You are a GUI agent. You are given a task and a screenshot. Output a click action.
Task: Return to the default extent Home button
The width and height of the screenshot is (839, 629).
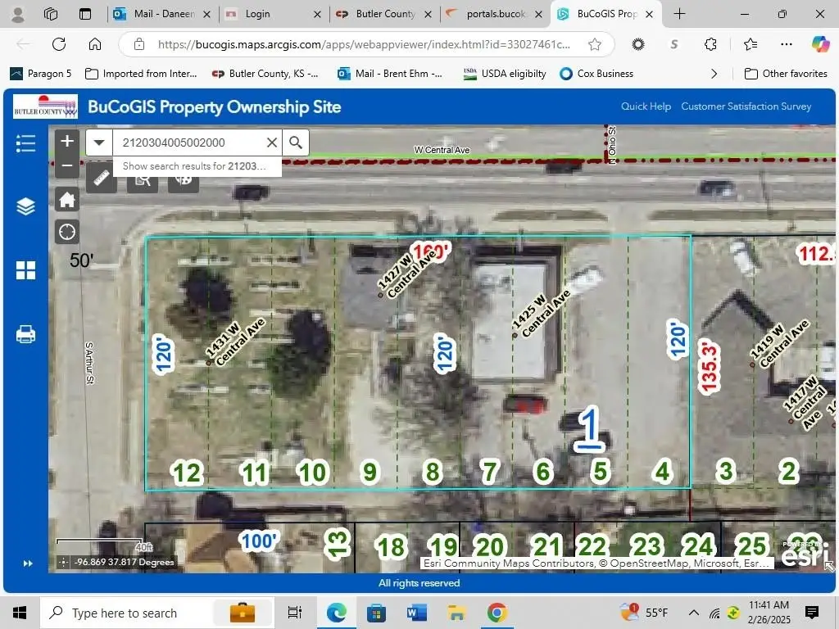click(67, 200)
